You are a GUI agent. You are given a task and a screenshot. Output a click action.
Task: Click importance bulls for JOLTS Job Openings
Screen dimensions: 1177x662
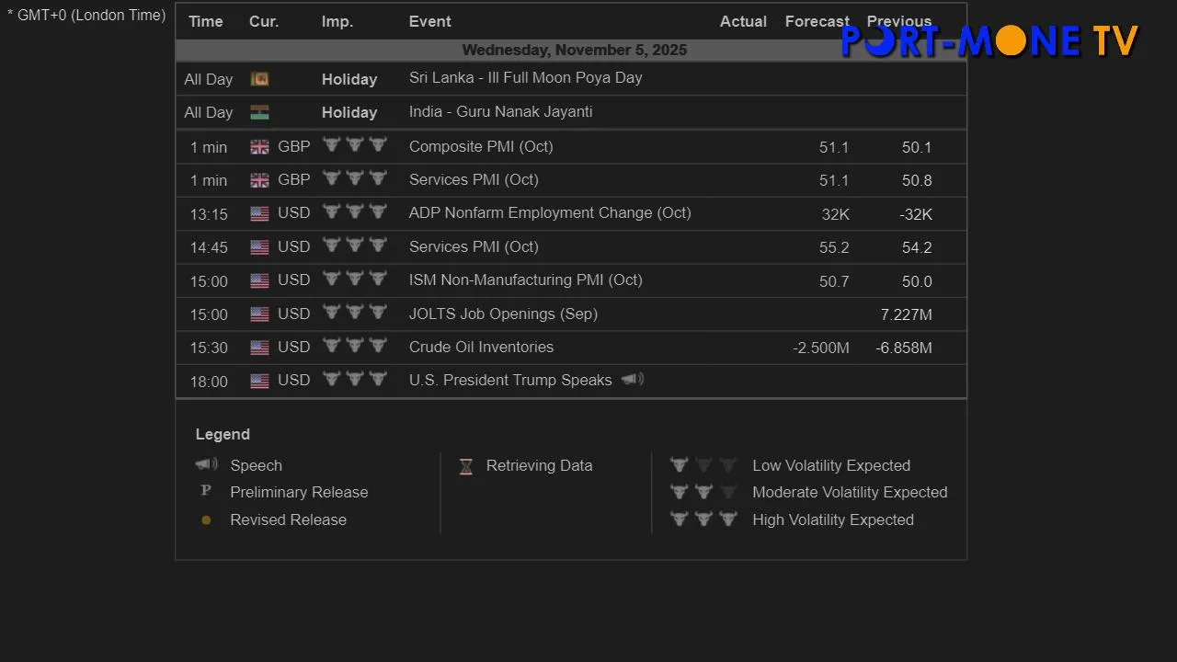[x=355, y=313]
